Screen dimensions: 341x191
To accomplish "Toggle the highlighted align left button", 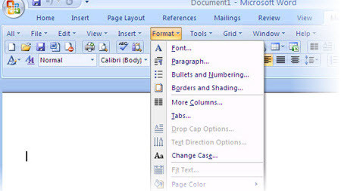I will click(268, 60).
